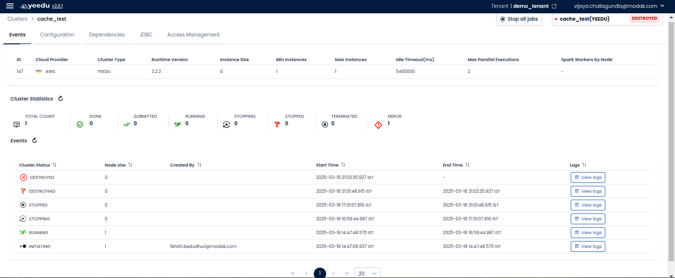This screenshot has width=675, height=278.
Task: Switch to the Dependencies tab
Action: coord(107,35)
